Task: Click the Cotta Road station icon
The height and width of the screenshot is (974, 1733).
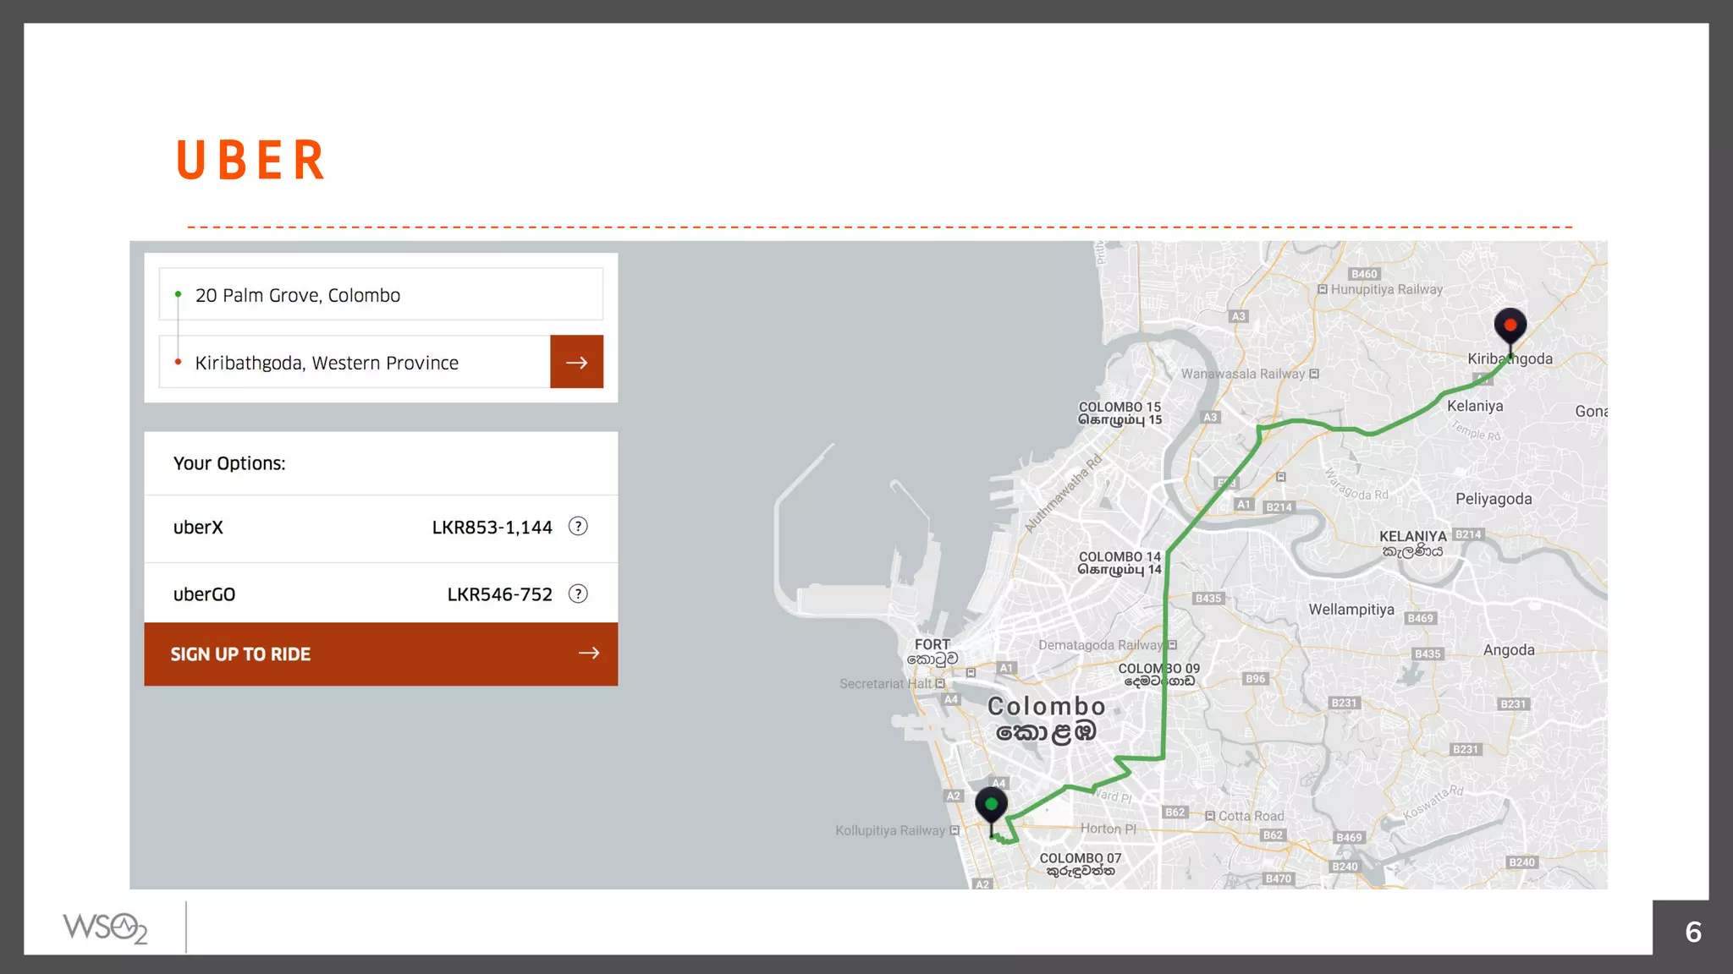Action: (1210, 816)
